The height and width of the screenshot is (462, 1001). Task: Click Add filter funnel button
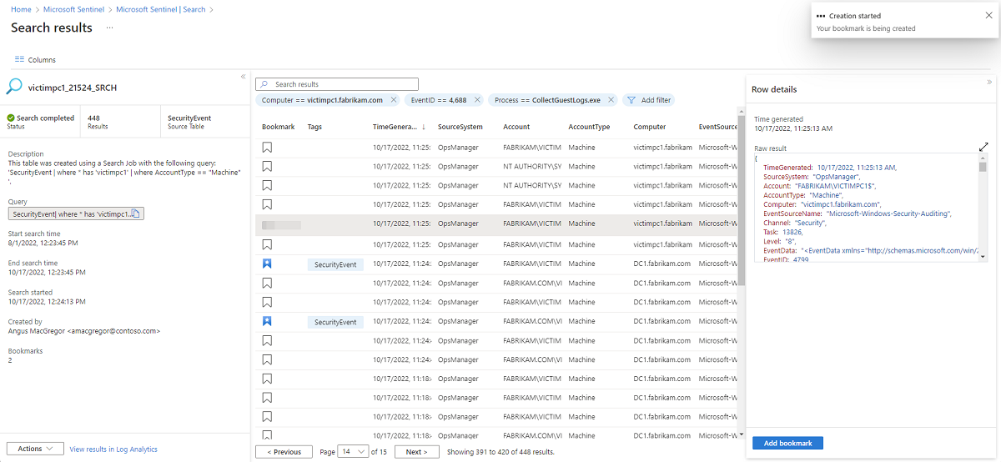tap(648, 100)
